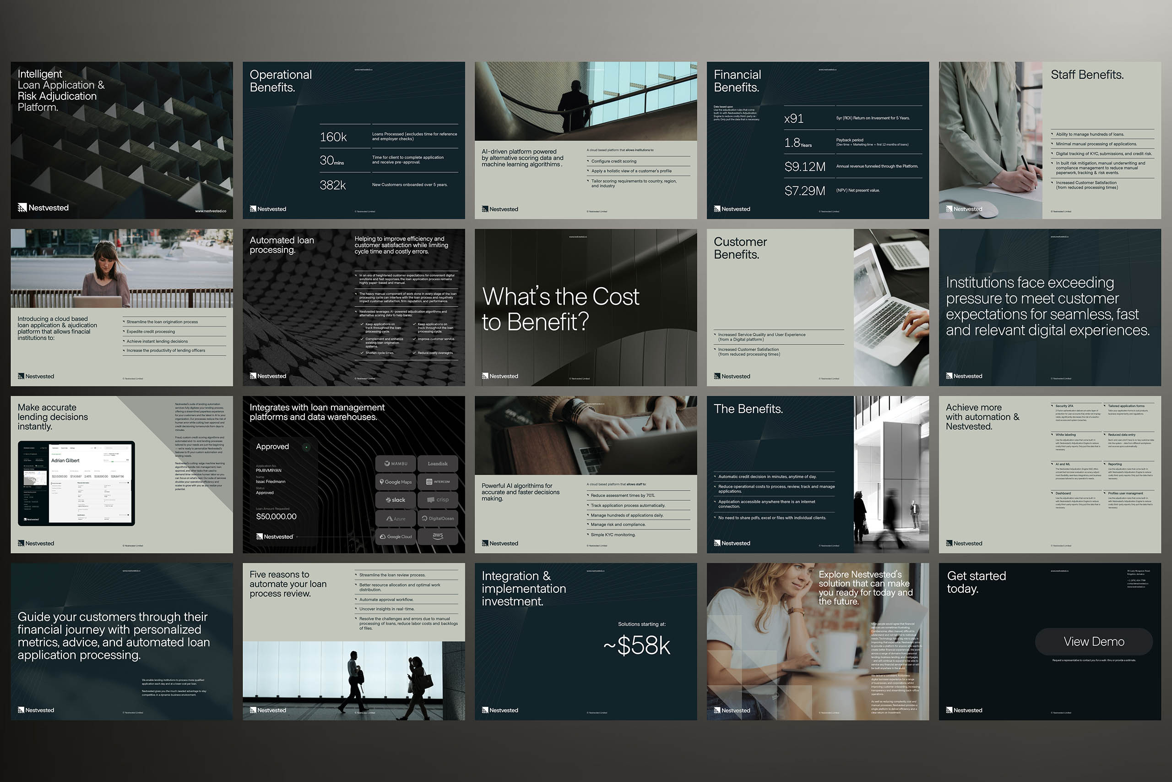
Task: Select the DigitalOcean integration icon
Action: coord(438,519)
